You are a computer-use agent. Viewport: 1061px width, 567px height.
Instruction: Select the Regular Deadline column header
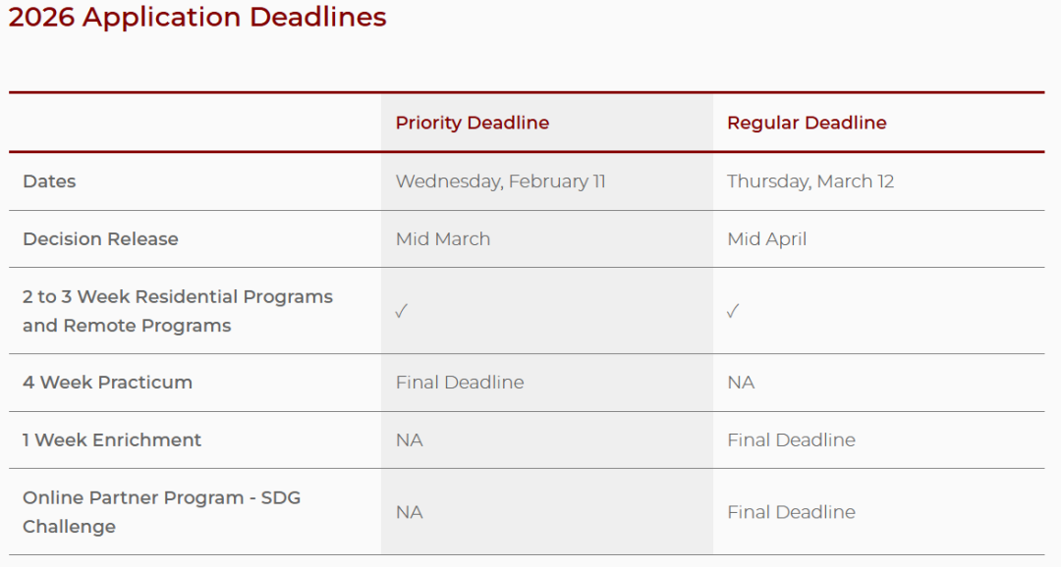807,123
